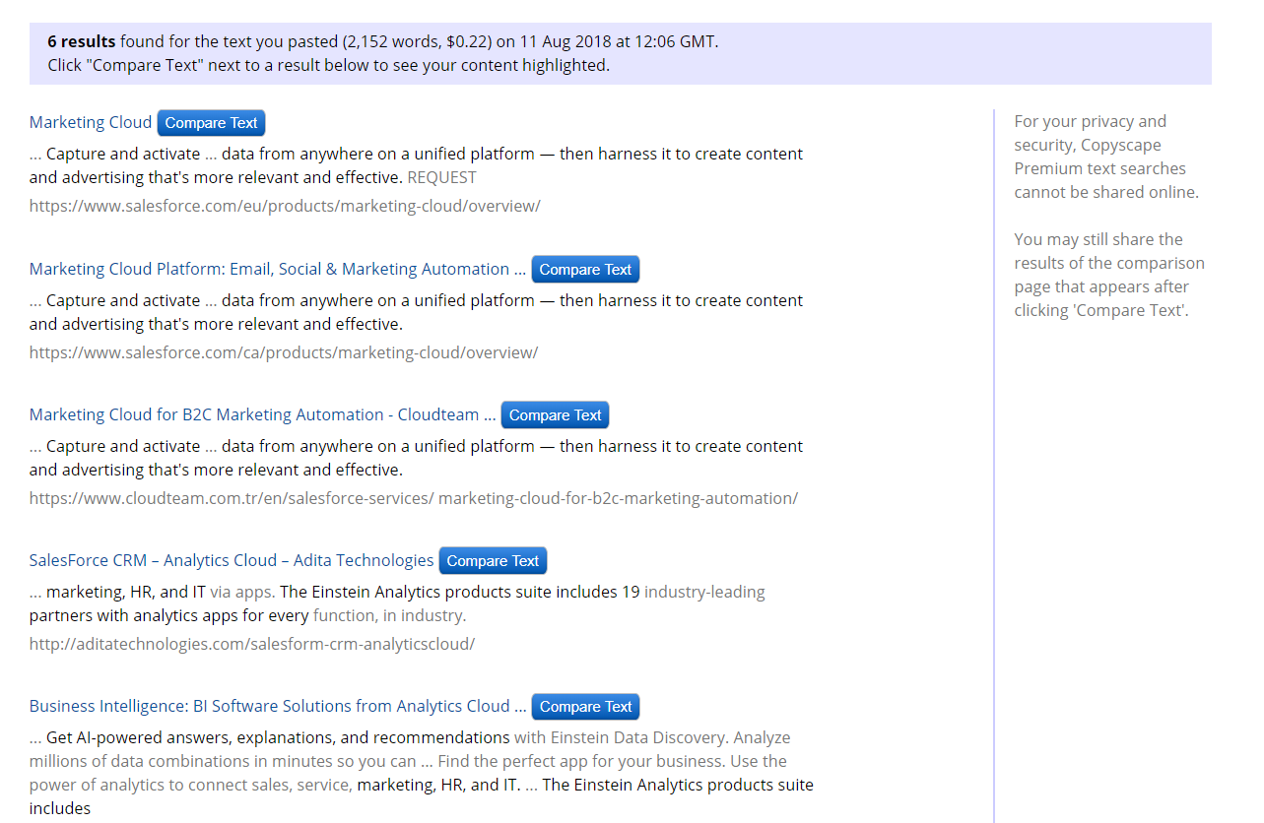The height and width of the screenshot is (823, 1264).
Task: Click the 'For your privacy and security' note
Action: click(1107, 157)
